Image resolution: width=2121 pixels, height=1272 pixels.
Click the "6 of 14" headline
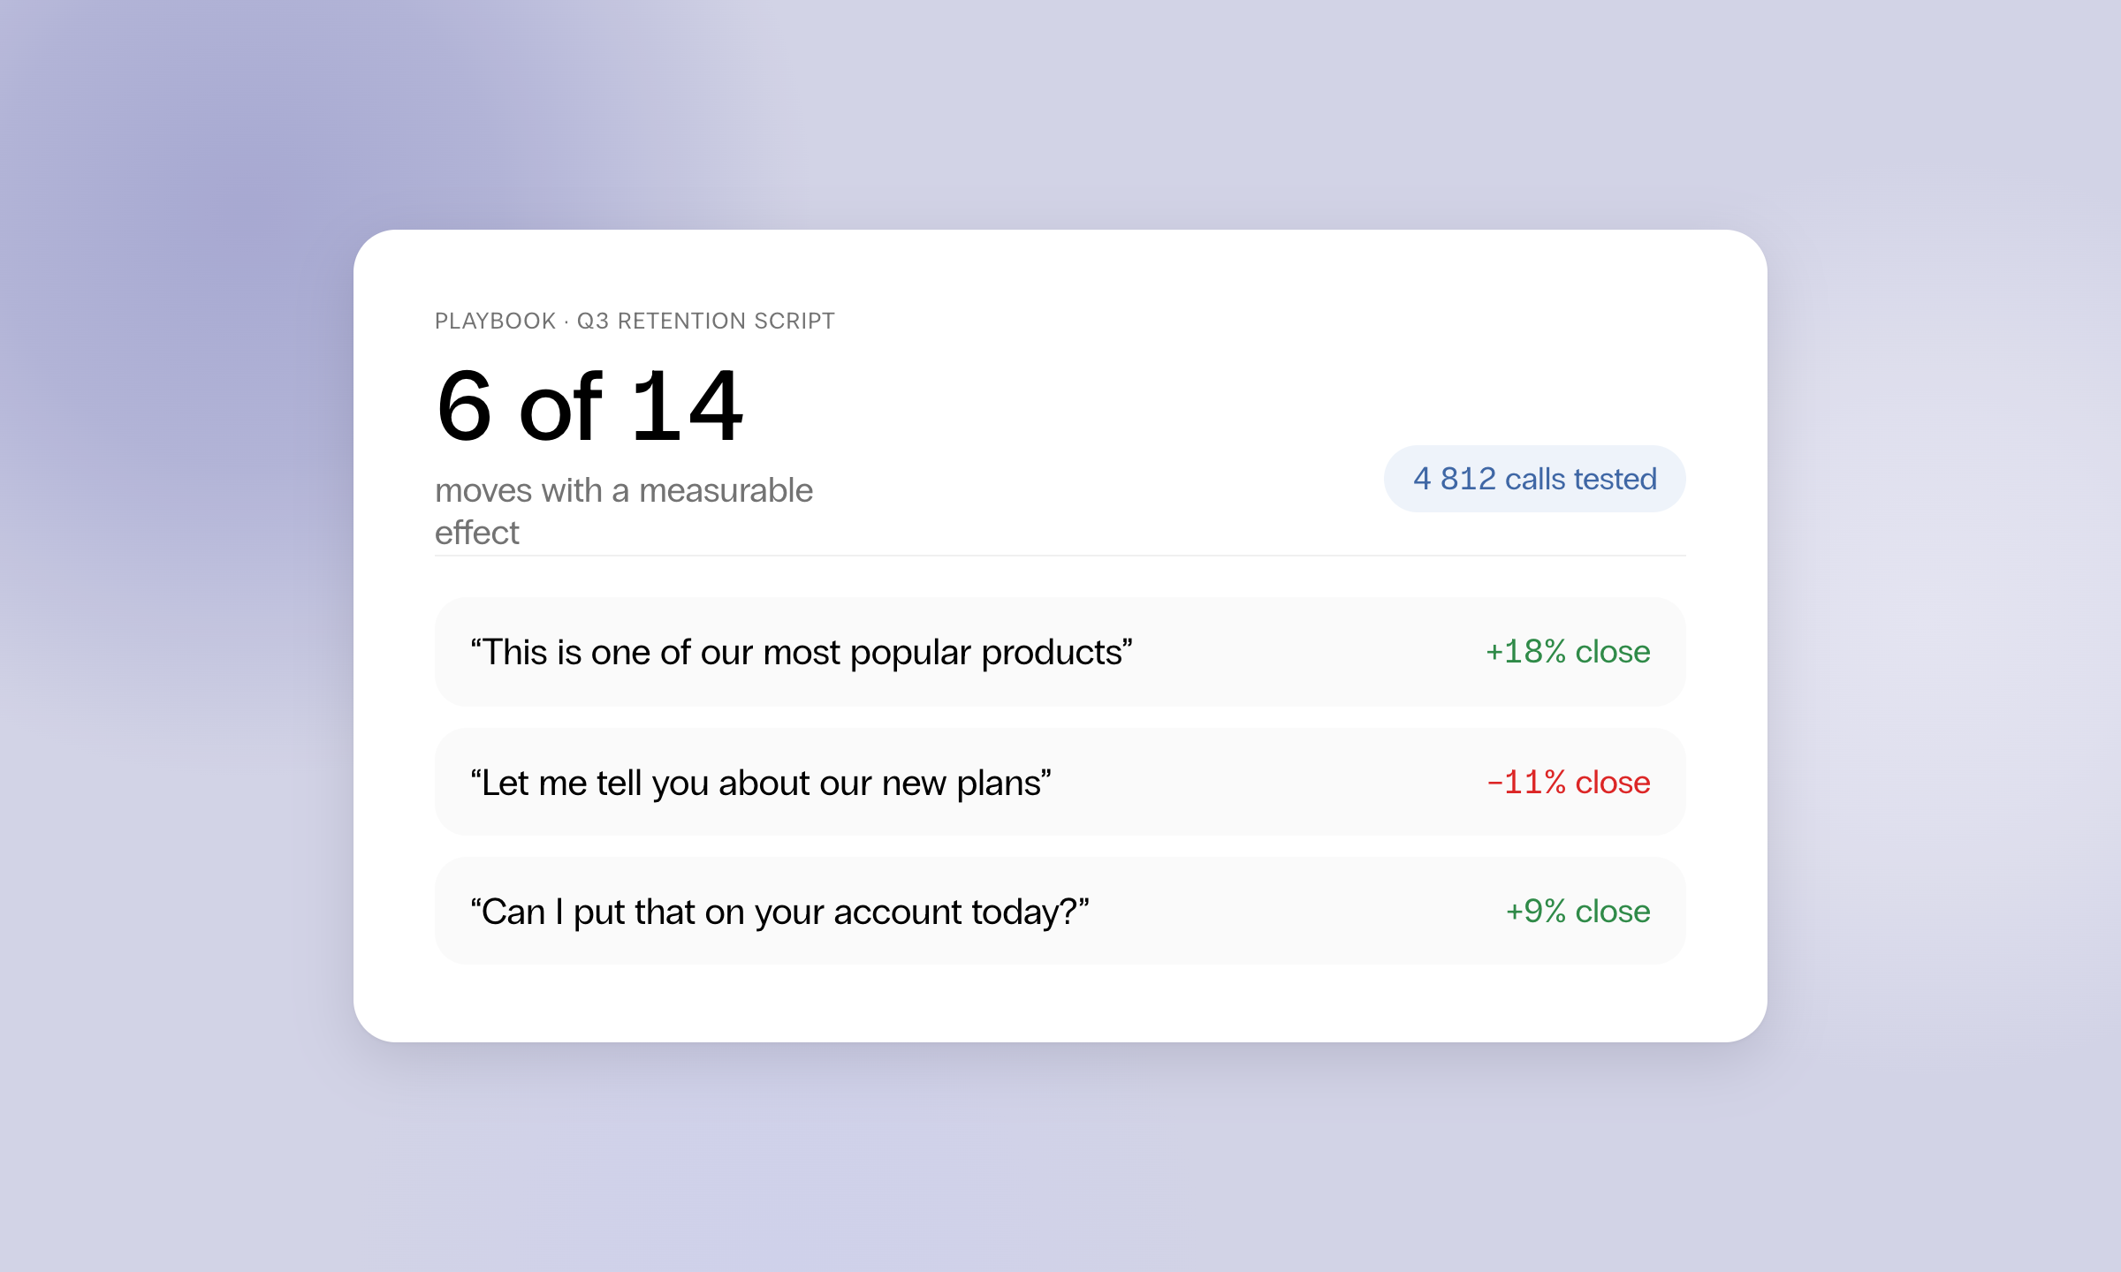[589, 406]
